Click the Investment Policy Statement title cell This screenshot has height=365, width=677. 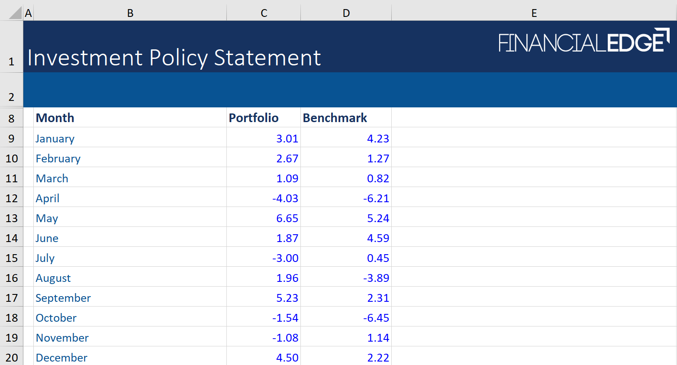click(x=173, y=57)
